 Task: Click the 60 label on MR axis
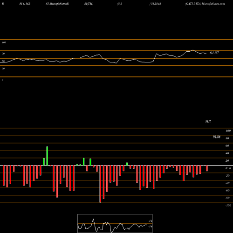click(x=227, y=146)
